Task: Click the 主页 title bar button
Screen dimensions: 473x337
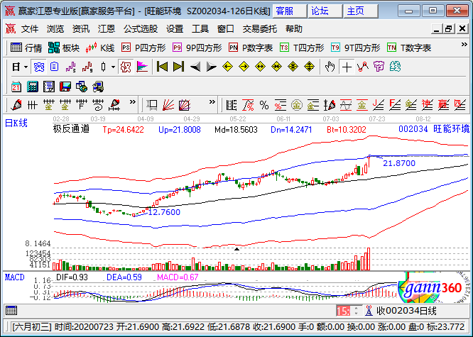Action: coord(361,11)
